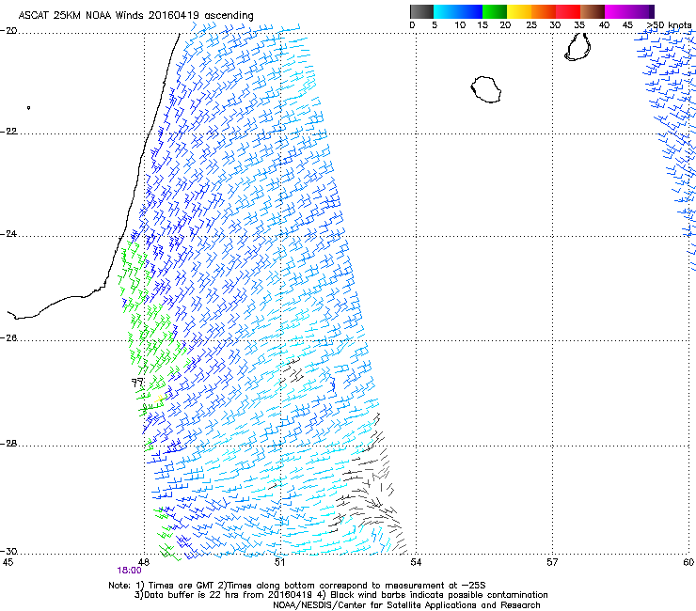Click the '57' longitude axis label
This screenshot has height=611, width=696.
coord(552,562)
